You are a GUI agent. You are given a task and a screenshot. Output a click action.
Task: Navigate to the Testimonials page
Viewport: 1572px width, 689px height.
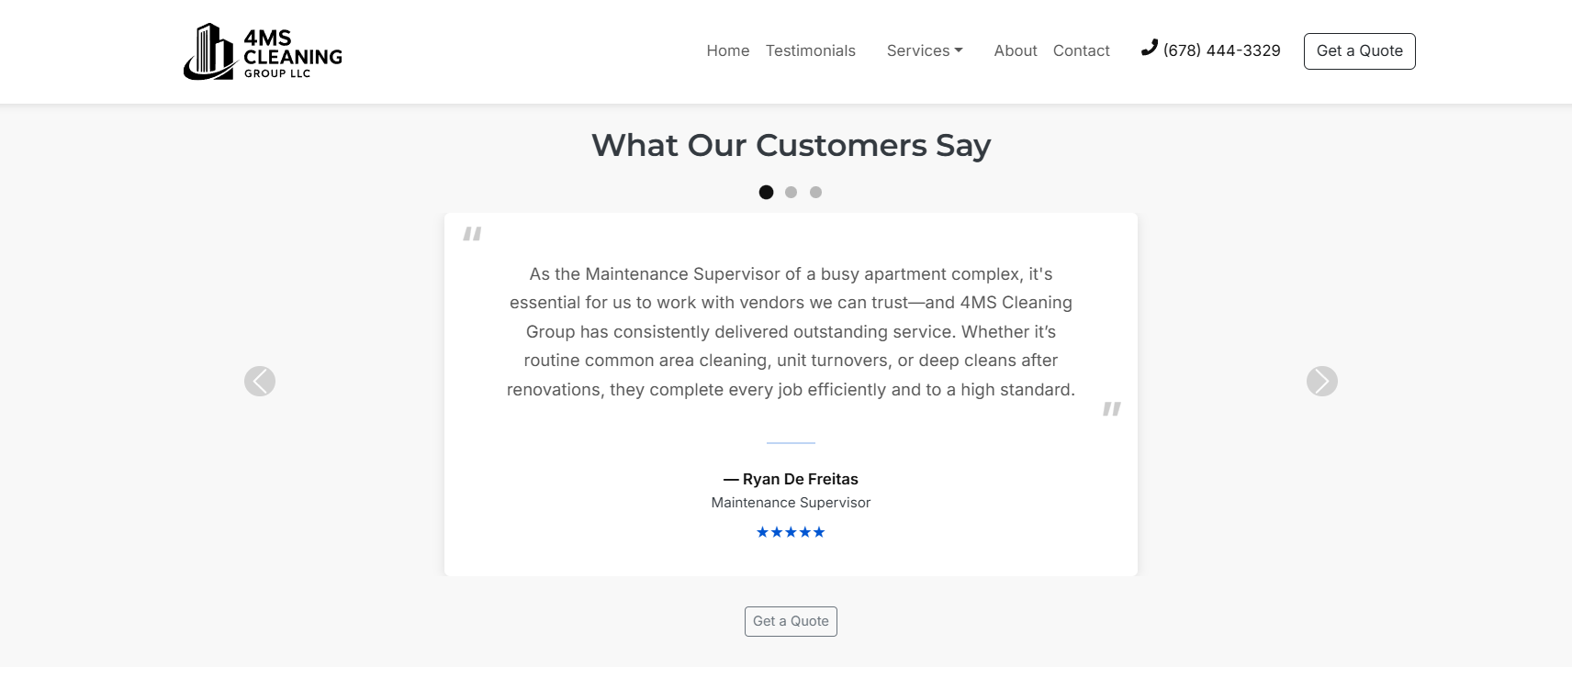coord(811,50)
